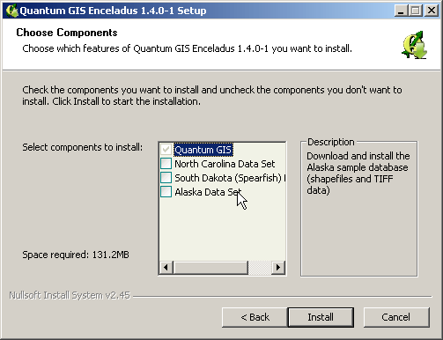
Task: Minimize the setup window
Action: pos(401,11)
